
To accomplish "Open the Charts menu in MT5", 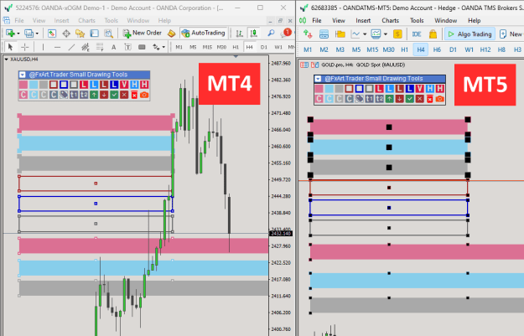I will [x=391, y=21].
